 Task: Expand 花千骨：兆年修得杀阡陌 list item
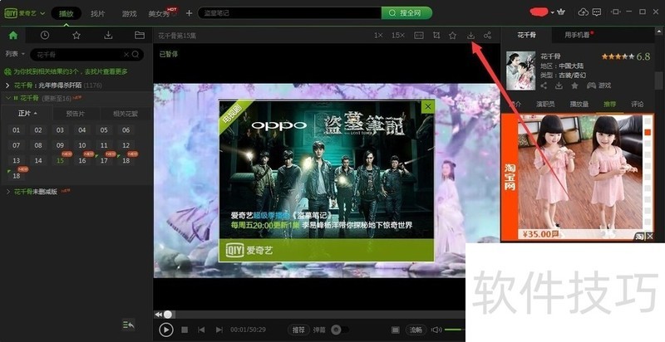point(7,85)
